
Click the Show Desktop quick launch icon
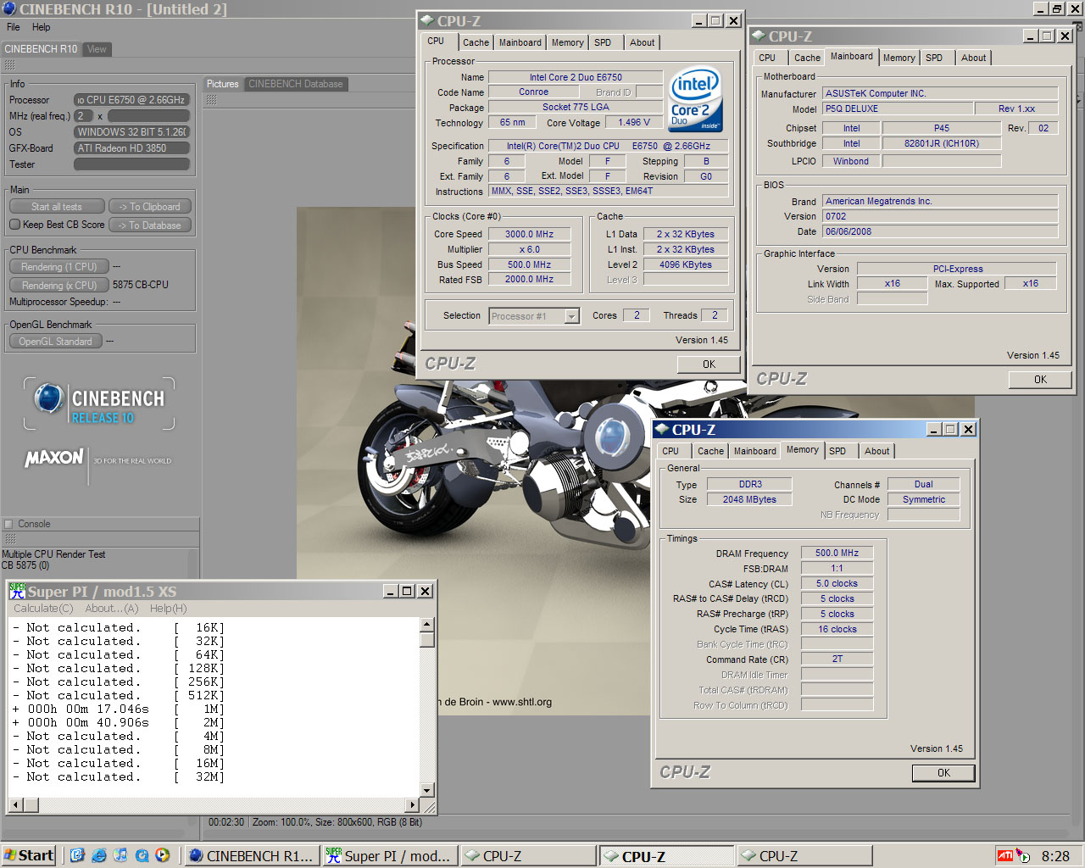click(x=78, y=855)
